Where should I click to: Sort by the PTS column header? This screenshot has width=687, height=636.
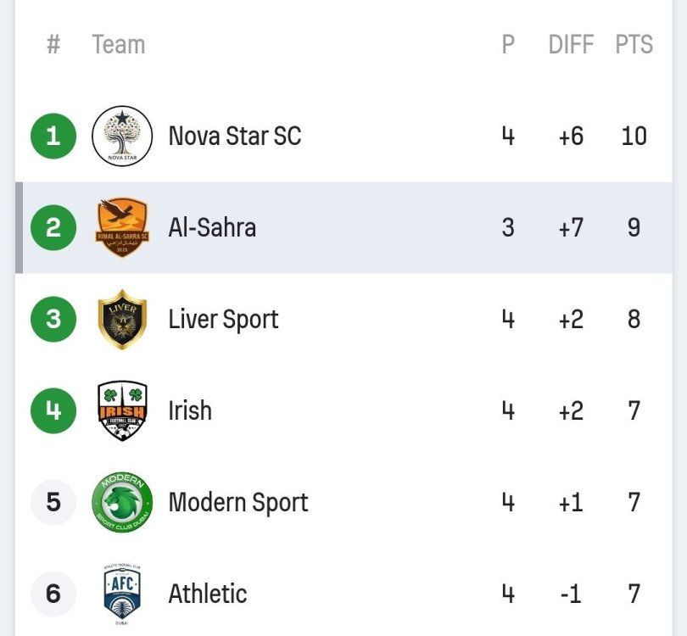click(634, 44)
